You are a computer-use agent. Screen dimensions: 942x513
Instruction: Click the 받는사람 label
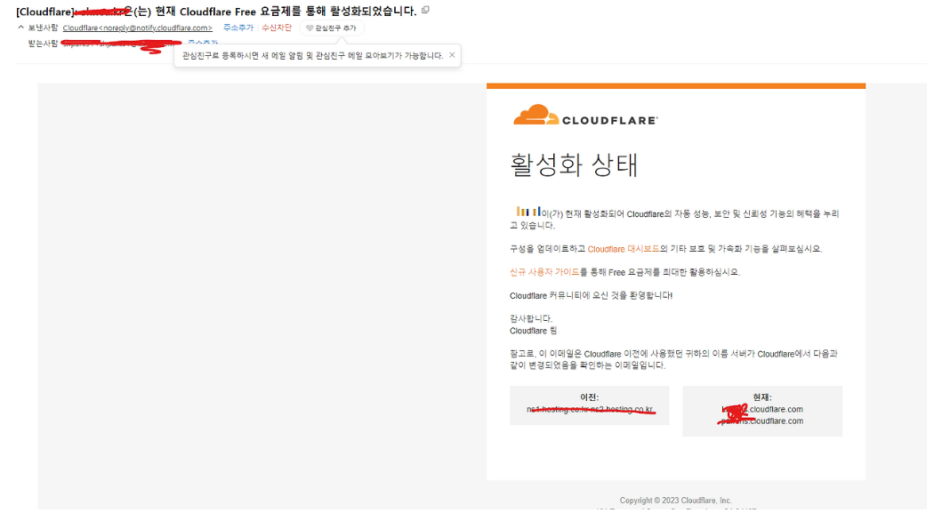(x=44, y=44)
